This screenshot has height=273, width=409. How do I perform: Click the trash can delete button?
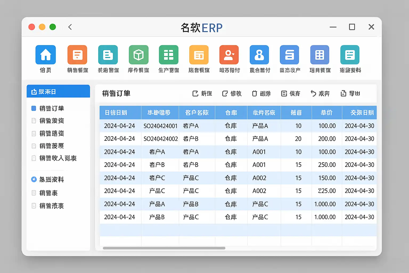pos(261,94)
